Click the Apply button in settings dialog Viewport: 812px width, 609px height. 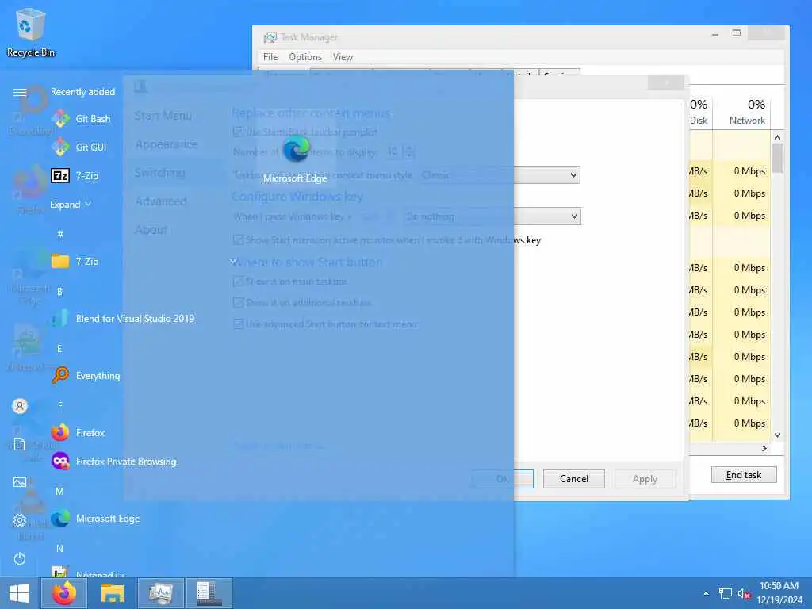[x=645, y=479]
